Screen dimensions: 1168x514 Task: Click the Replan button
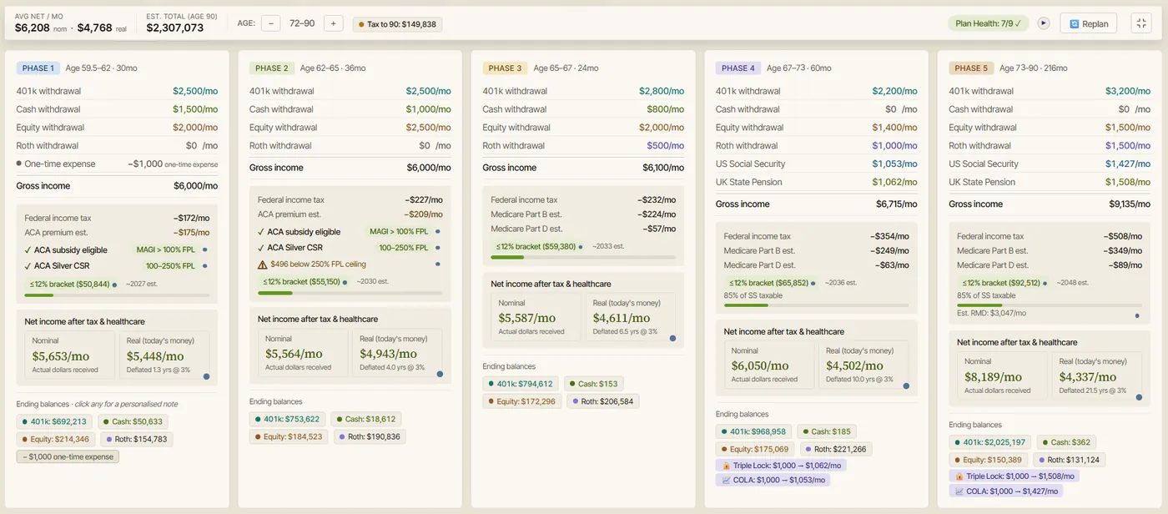pos(1088,23)
